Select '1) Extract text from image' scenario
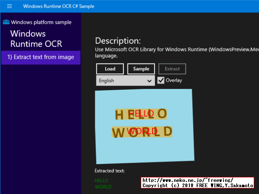Image resolution: width=259 pixels, height=194 pixels. (x=40, y=57)
